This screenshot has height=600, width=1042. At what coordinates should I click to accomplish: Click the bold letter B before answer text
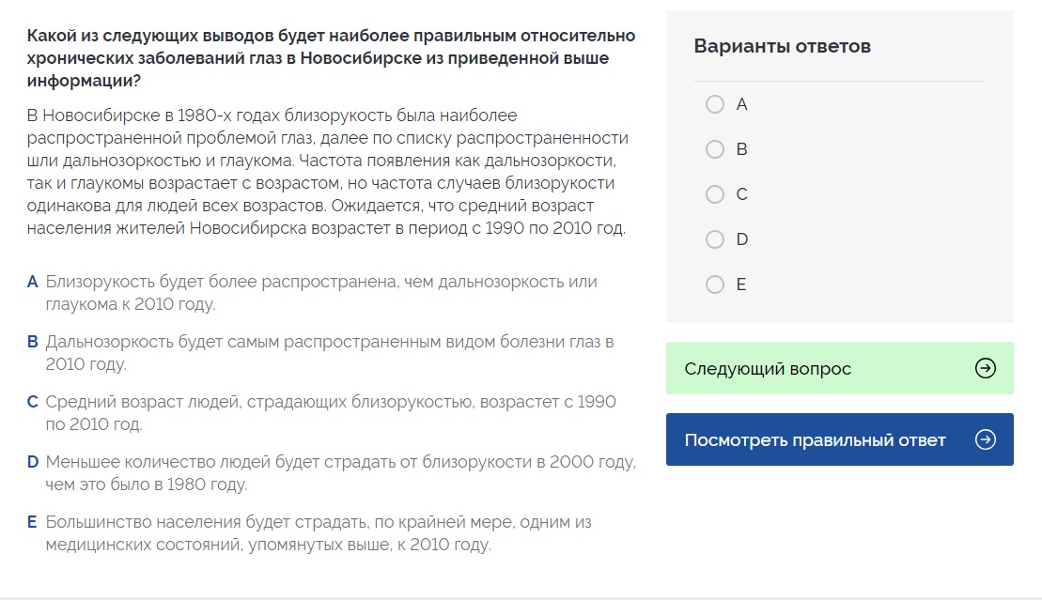click(x=32, y=342)
